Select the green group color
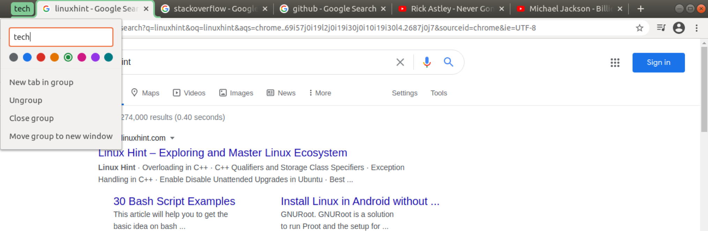The width and height of the screenshot is (708, 231). coord(68,57)
